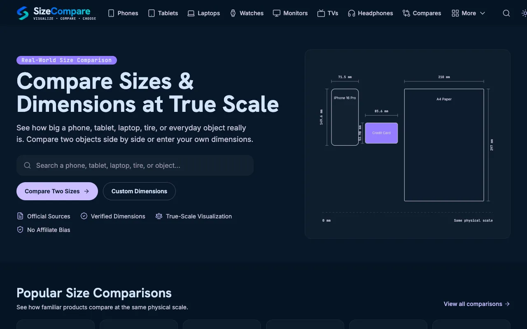Focus the search a phone, tablet field
This screenshot has height=329, width=527.
click(135, 165)
